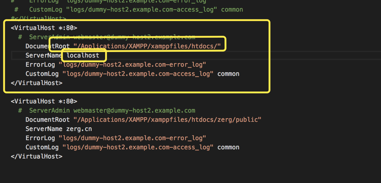Click the zerg/public DocumentRoot path string

[x=167, y=120]
